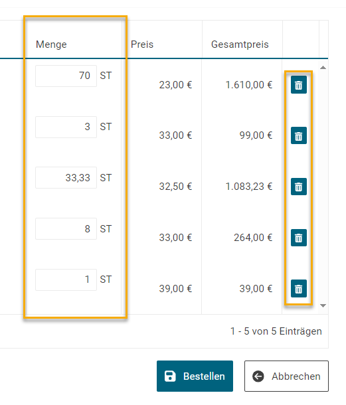The height and width of the screenshot is (405, 346).
Task: Cancel with the Abbrechen button
Action: click(286, 376)
